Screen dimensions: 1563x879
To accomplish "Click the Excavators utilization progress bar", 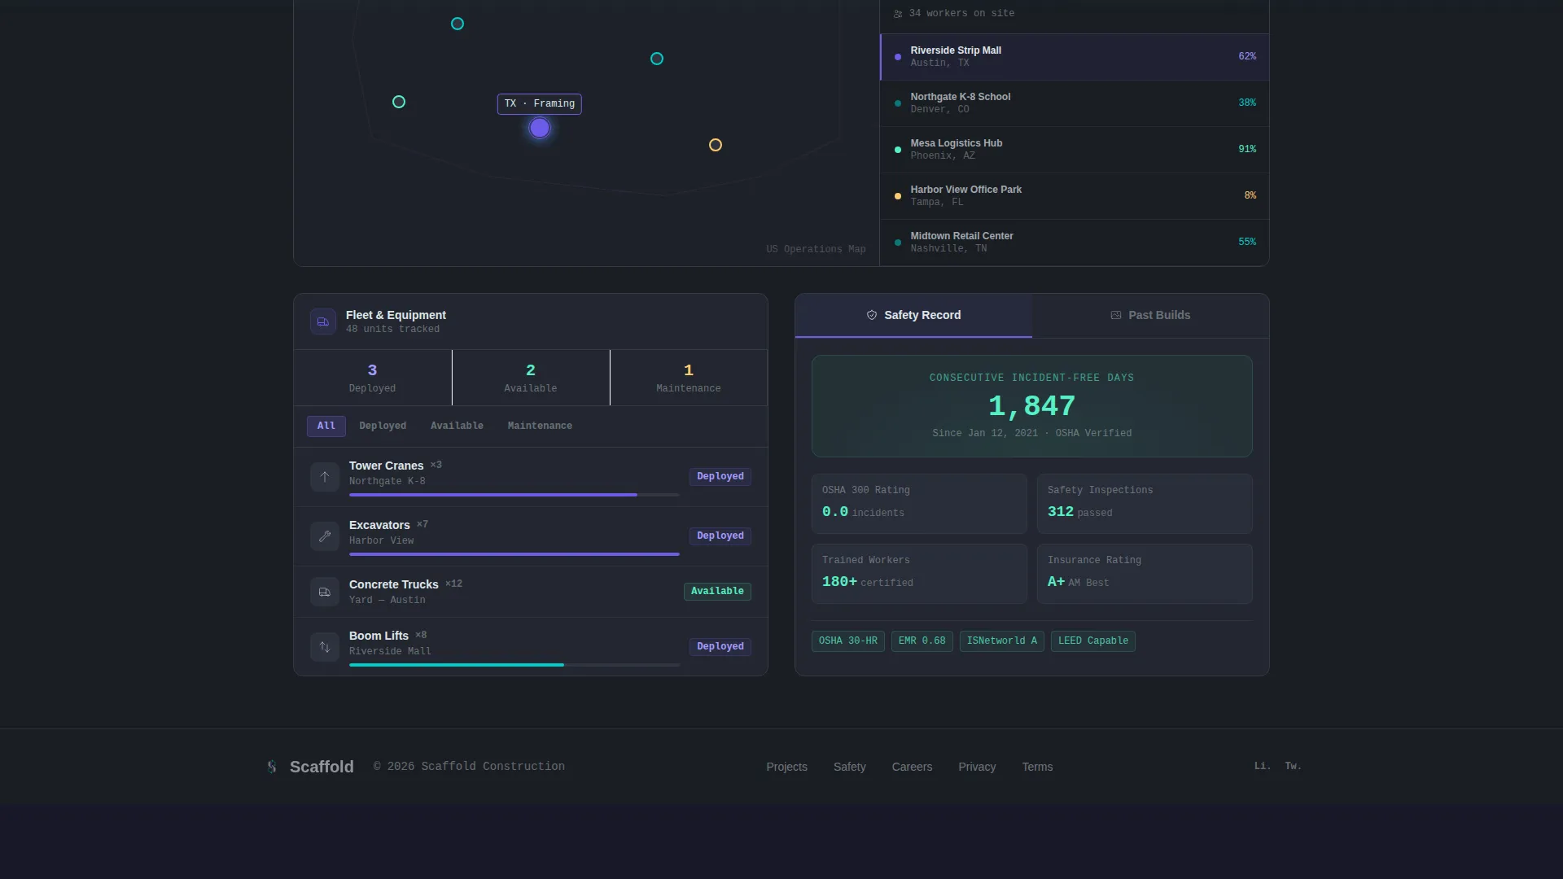I will click(514, 554).
